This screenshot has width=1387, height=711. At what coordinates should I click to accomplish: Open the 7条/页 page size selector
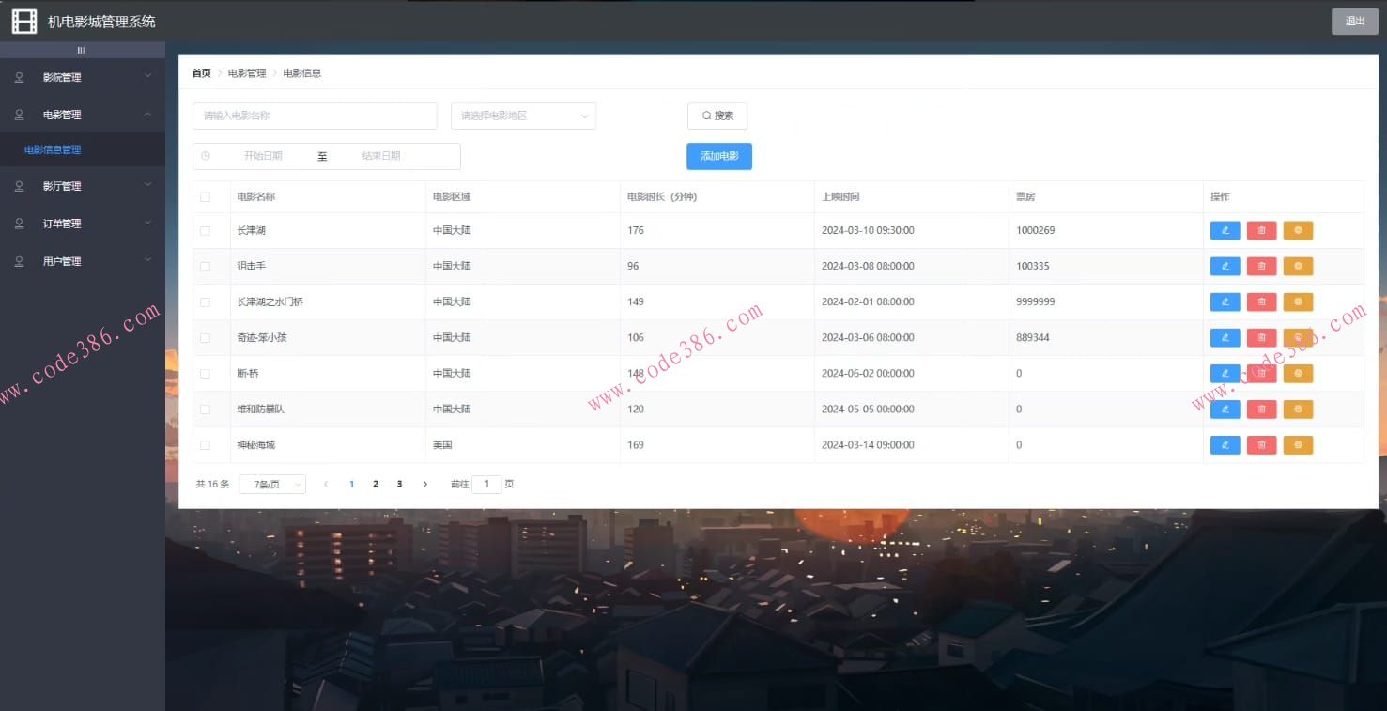click(272, 485)
